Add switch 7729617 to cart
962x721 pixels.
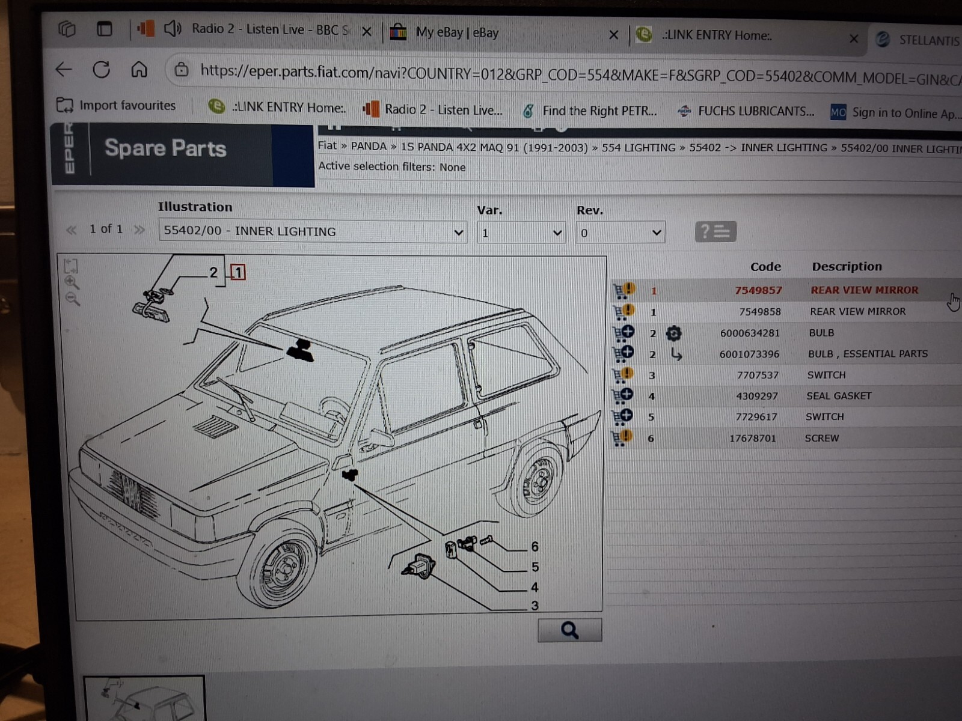622,416
